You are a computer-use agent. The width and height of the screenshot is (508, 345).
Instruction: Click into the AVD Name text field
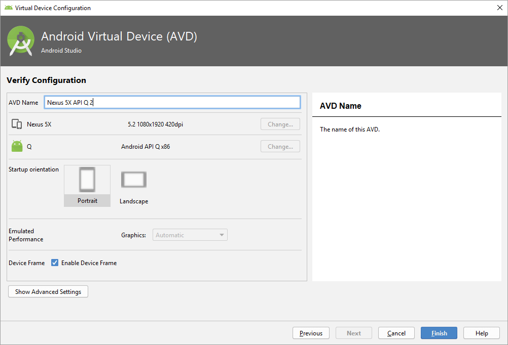pos(172,103)
